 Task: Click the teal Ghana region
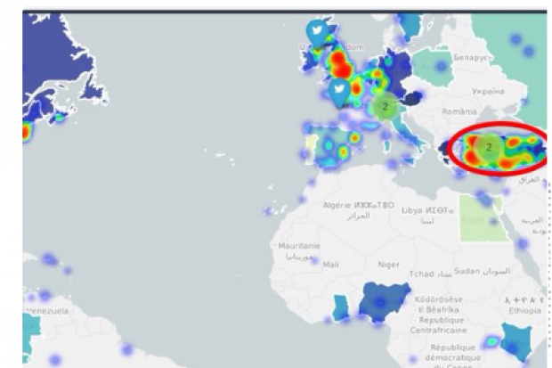point(340,307)
